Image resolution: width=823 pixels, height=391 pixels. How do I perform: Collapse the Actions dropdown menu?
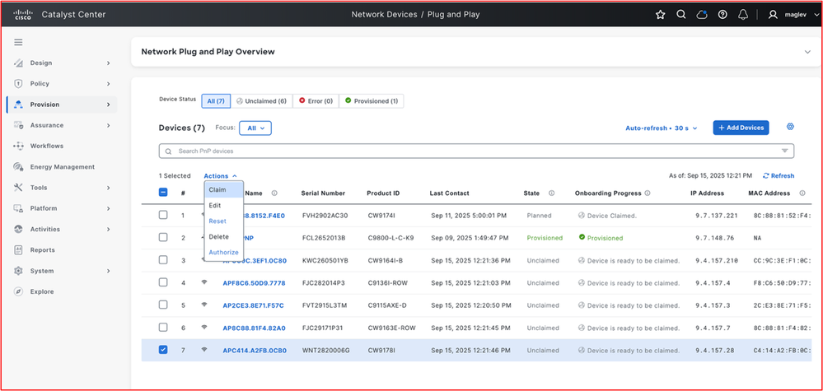click(221, 176)
